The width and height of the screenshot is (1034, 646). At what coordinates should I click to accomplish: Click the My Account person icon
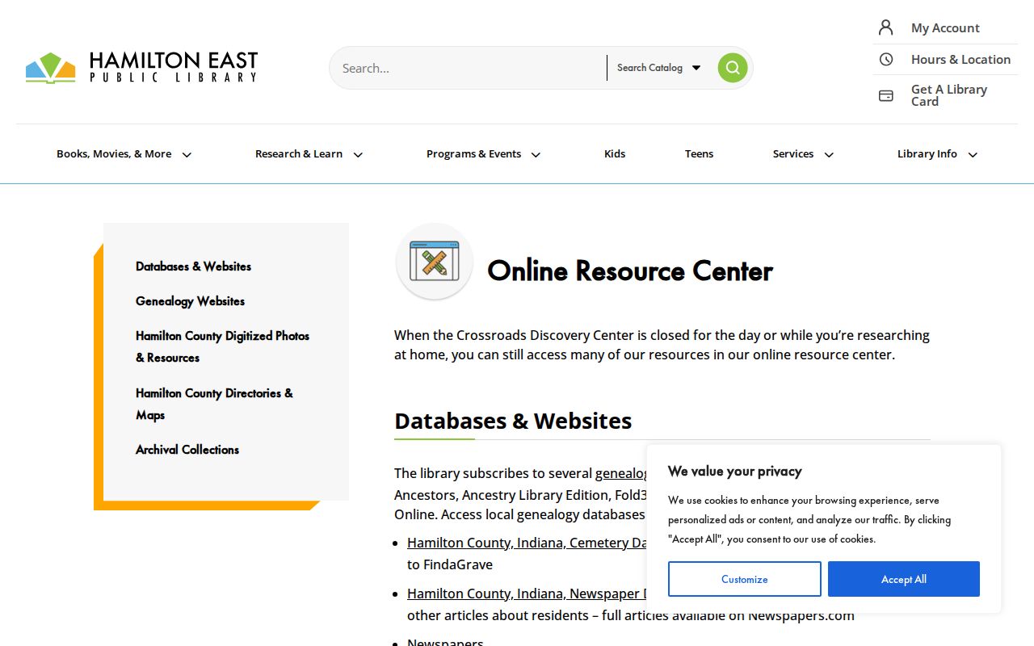(x=886, y=27)
